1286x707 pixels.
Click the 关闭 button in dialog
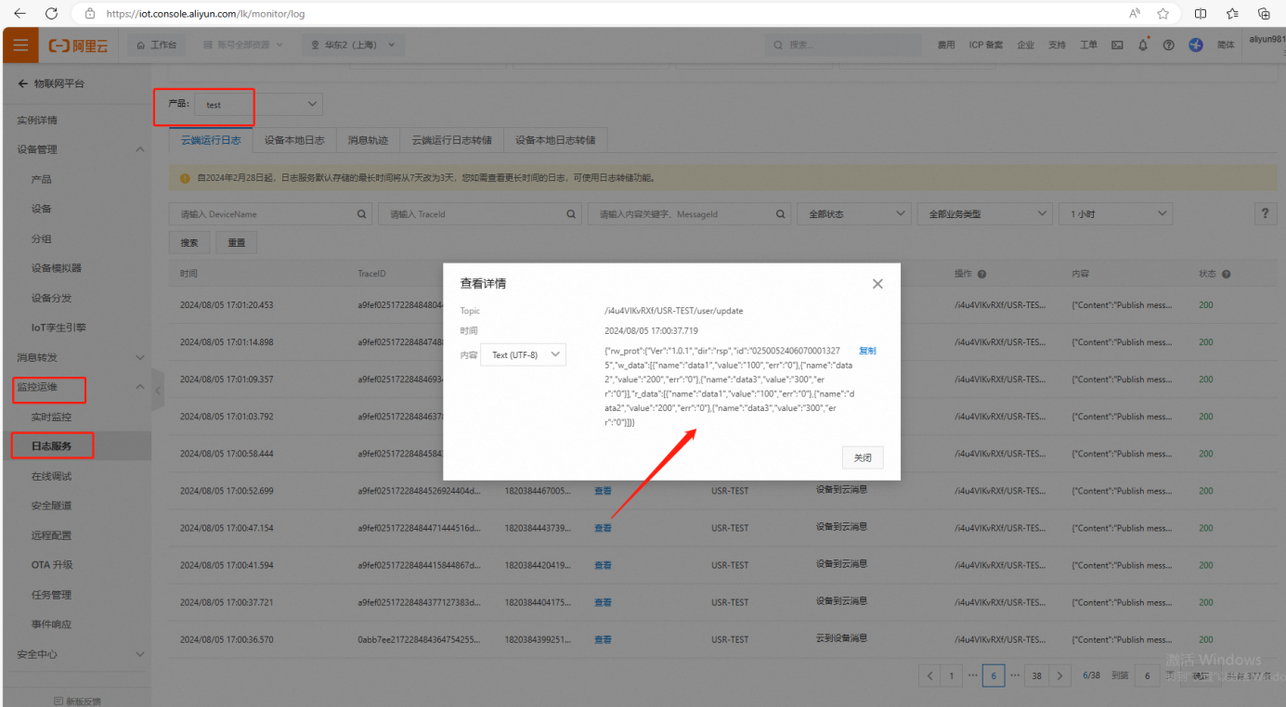tap(863, 457)
